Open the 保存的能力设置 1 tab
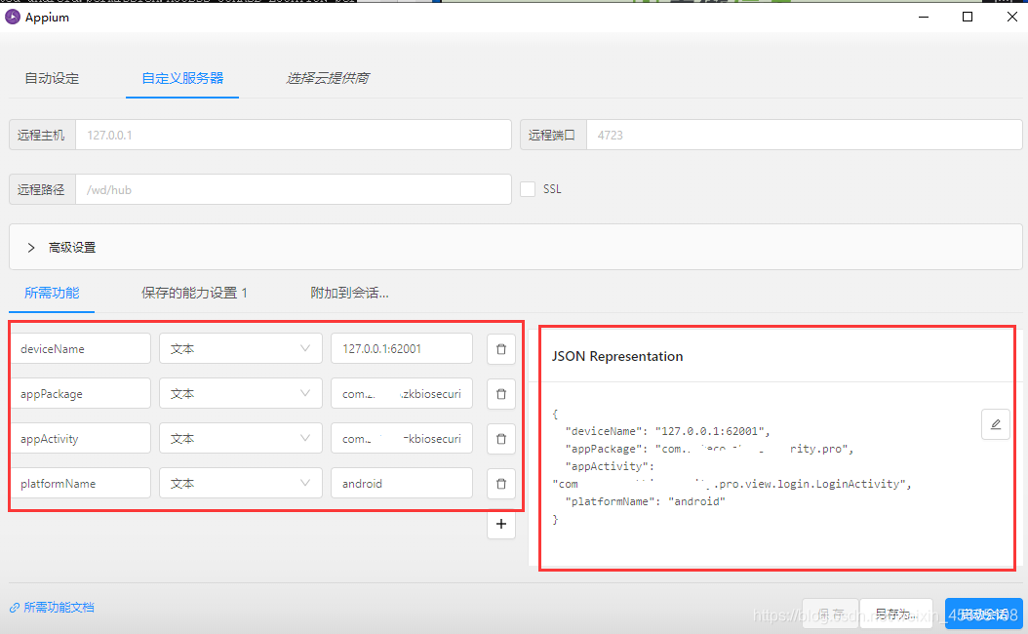 click(194, 293)
